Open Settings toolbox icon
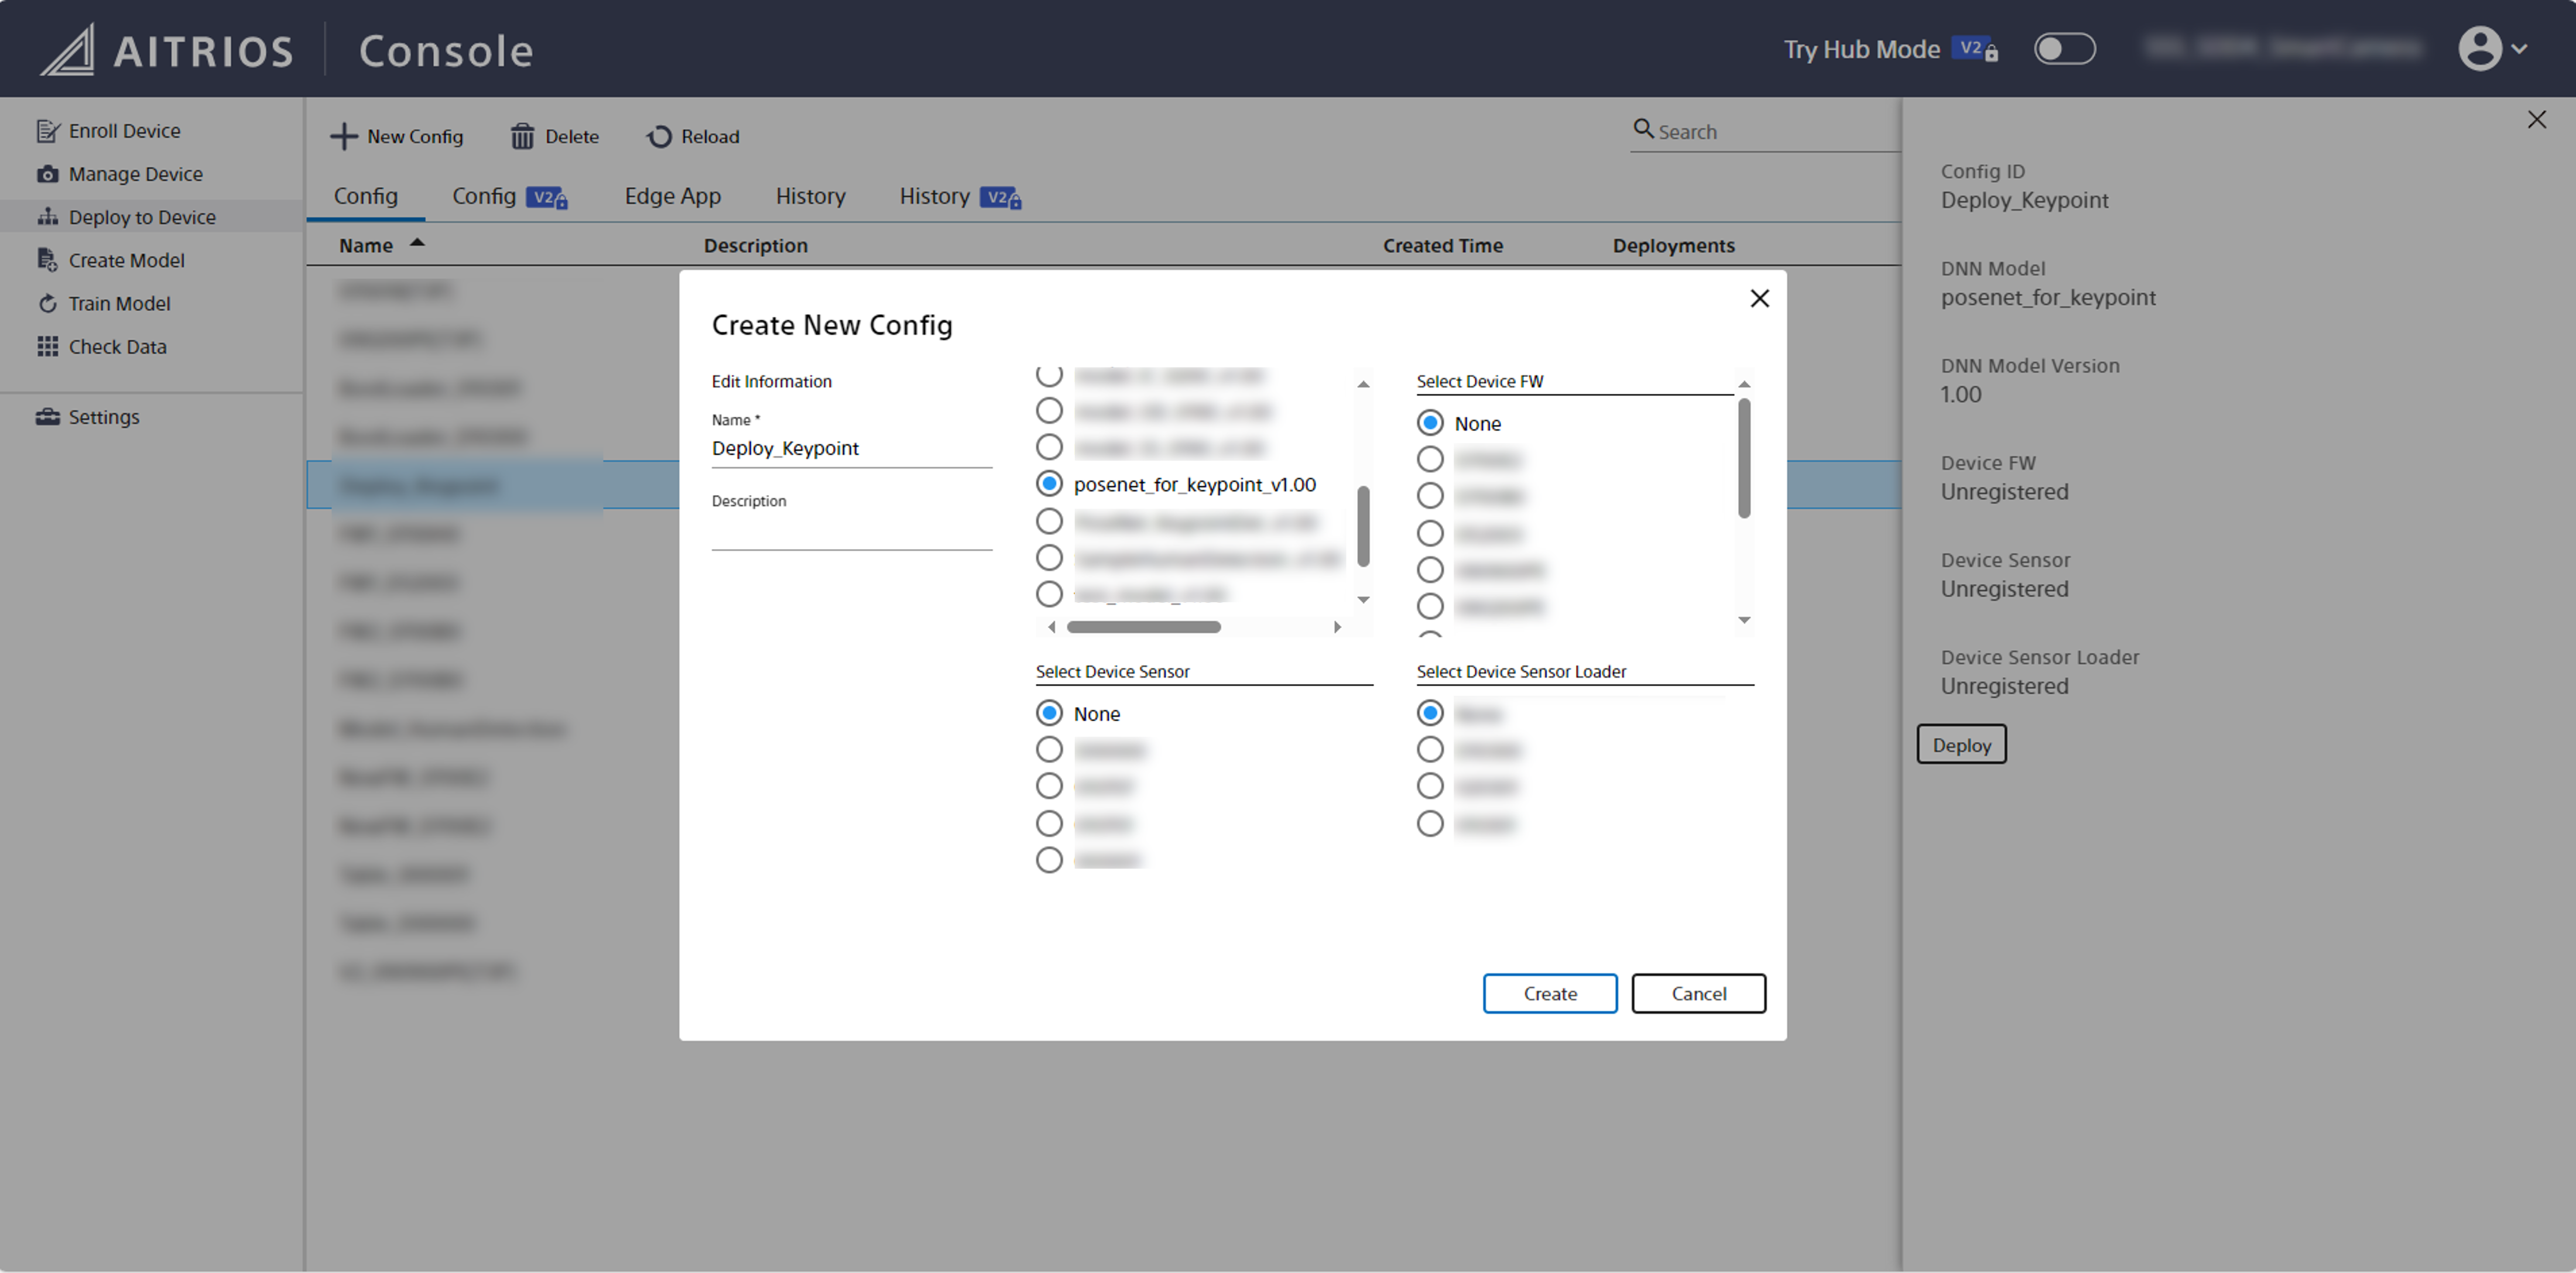 click(x=47, y=417)
